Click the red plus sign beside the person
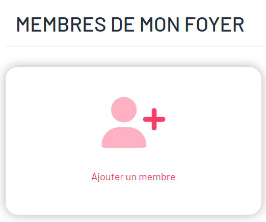Image resolution: width=266 pixels, height=222 pixels. [x=154, y=119]
